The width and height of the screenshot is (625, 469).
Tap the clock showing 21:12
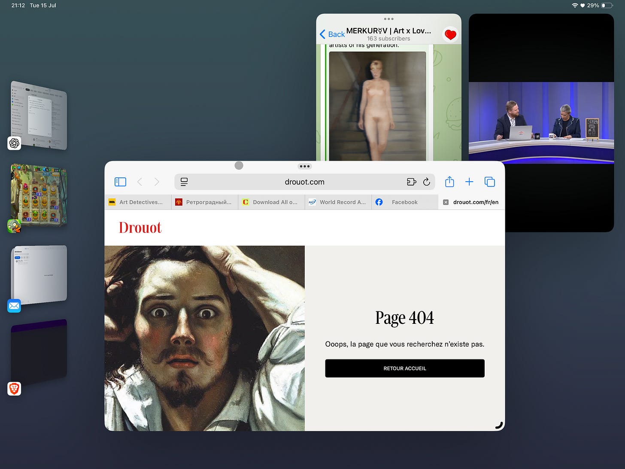(x=18, y=6)
